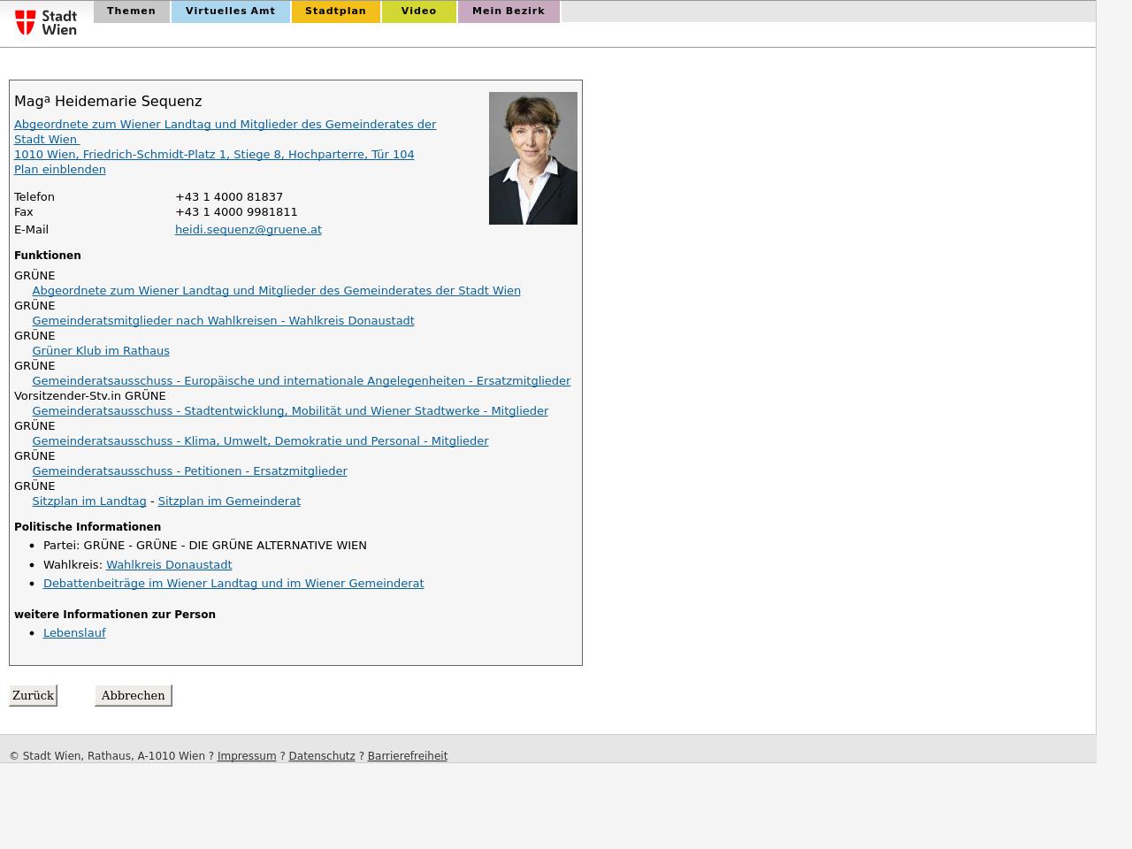This screenshot has width=1132, height=849.
Task: Open Impressum in footer
Action: [x=247, y=756]
